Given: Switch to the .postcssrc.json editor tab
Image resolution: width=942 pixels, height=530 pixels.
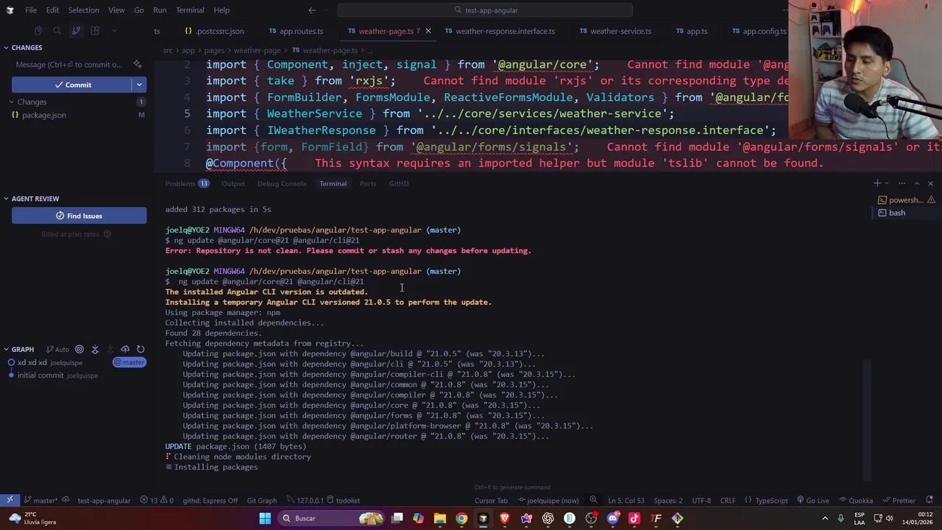Looking at the screenshot, I should [x=214, y=31].
